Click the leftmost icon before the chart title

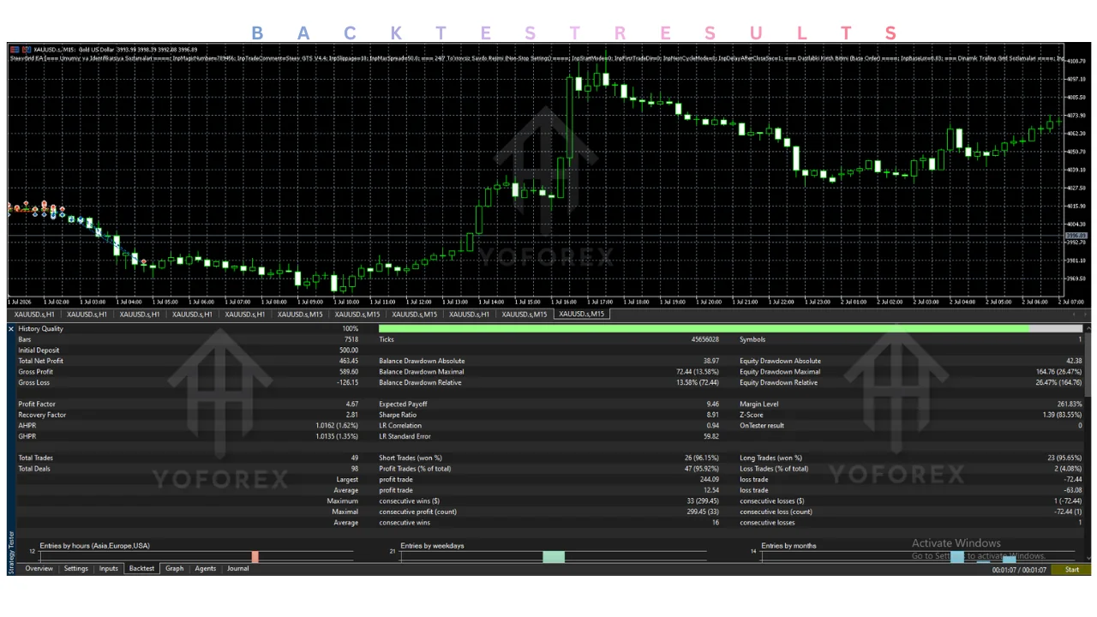coord(13,49)
